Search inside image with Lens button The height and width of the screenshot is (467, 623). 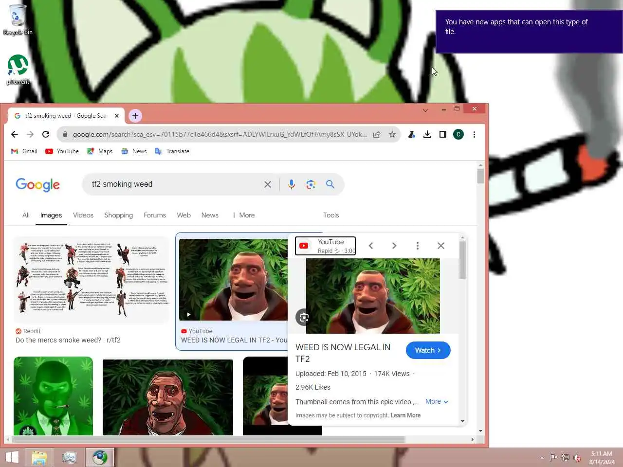[x=304, y=318]
